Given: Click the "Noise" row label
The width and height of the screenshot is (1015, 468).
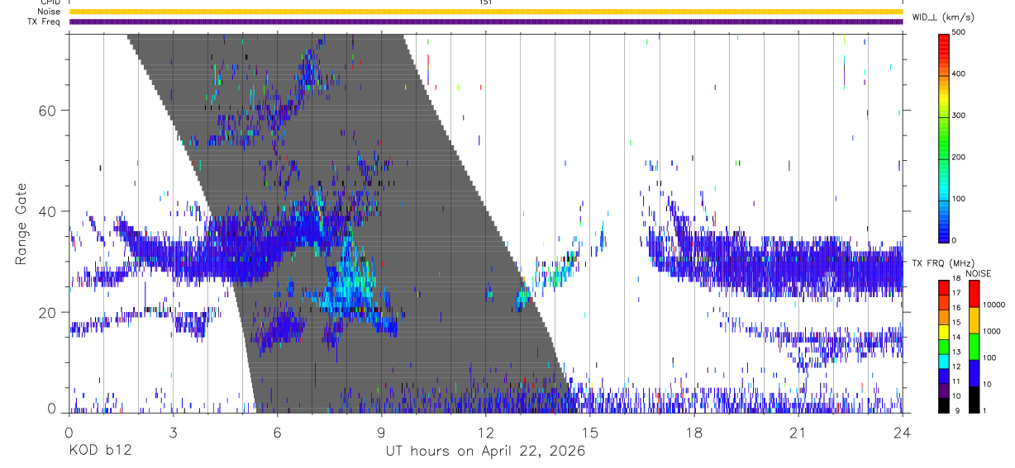Looking at the screenshot, I should [49, 12].
